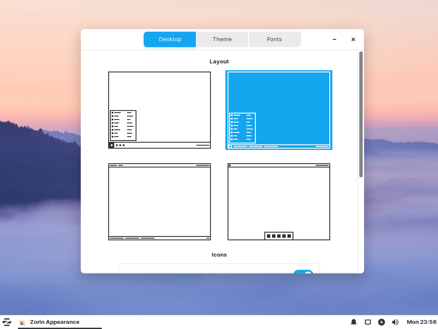Choose the layout with menu and icon-only taskbar
This screenshot has height=329, width=438.
(160, 110)
